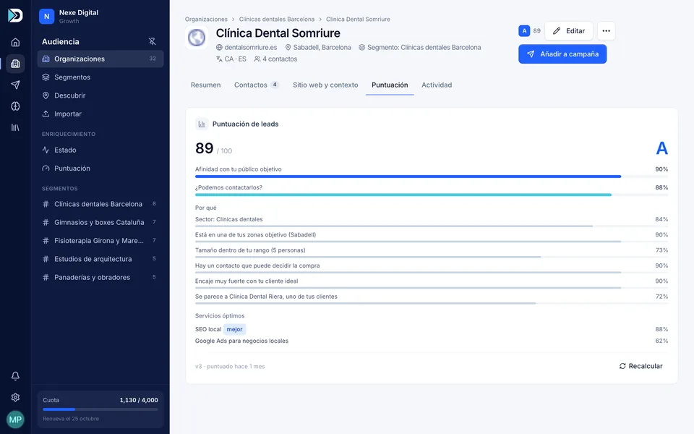Click the Organizaciones breadcrumb link
This screenshot has height=434, width=694.
206,20
